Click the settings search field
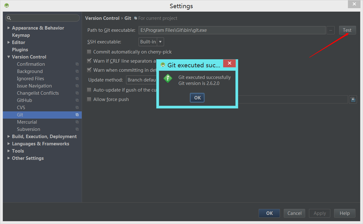363x224 pixels. 43,18
